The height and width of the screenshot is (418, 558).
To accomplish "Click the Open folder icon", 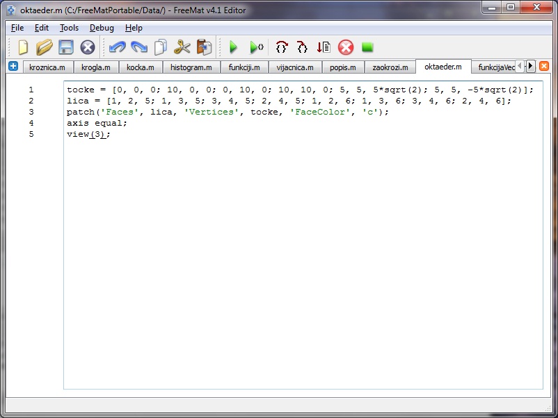I will 45,47.
